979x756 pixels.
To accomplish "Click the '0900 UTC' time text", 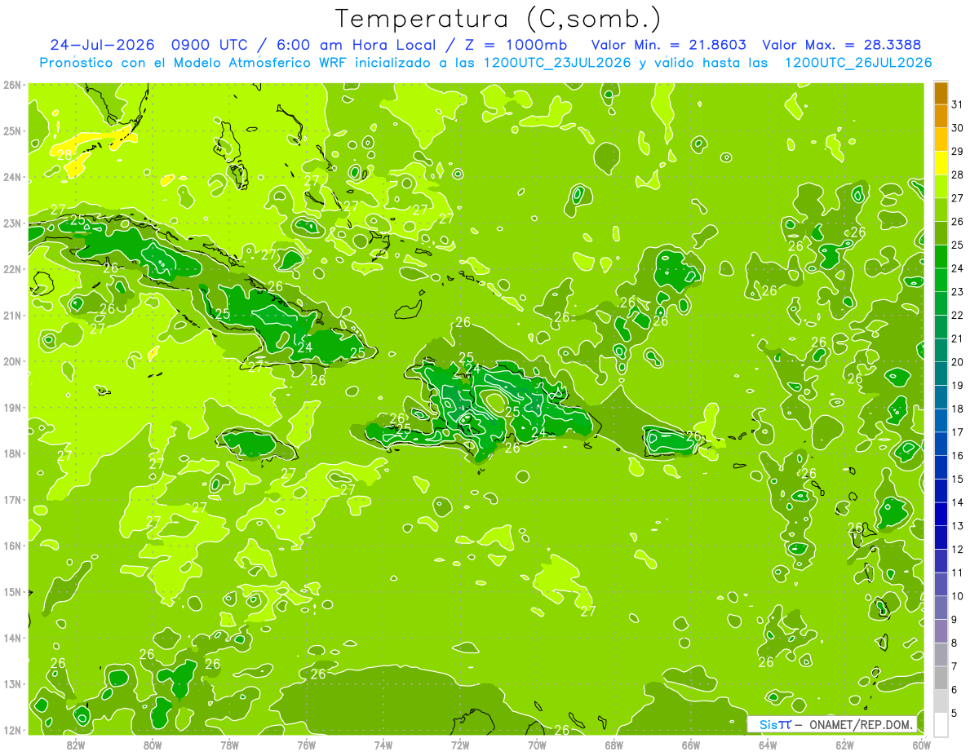I will pyautogui.click(x=211, y=44).
